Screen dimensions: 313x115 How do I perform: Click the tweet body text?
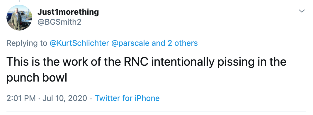click(146, 70)
